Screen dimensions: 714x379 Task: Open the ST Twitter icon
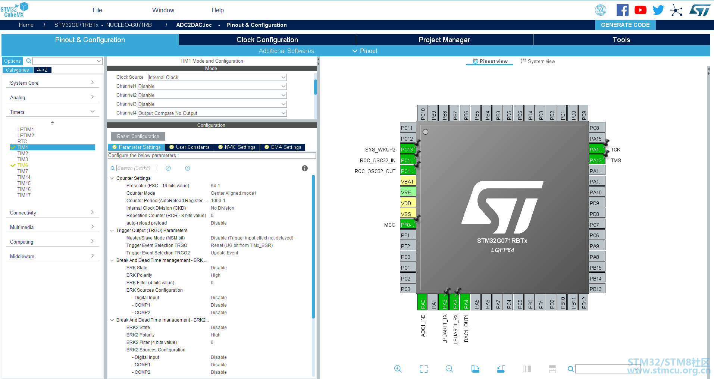[x=658, y=10]
